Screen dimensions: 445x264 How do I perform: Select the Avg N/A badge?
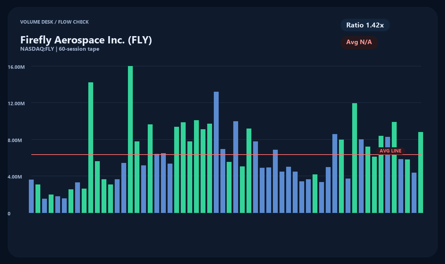coord(359,42)
